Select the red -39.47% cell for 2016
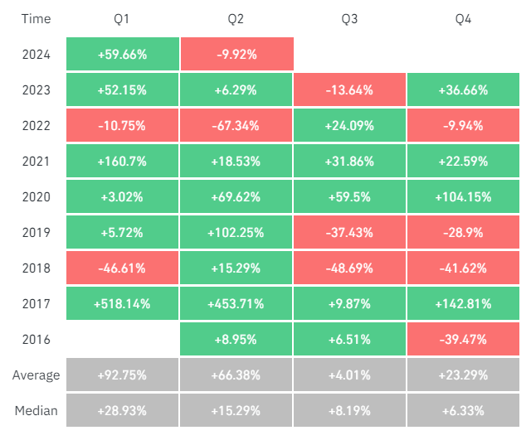The image size is (531, 440). pyautogui.click(x=463, y=339)
